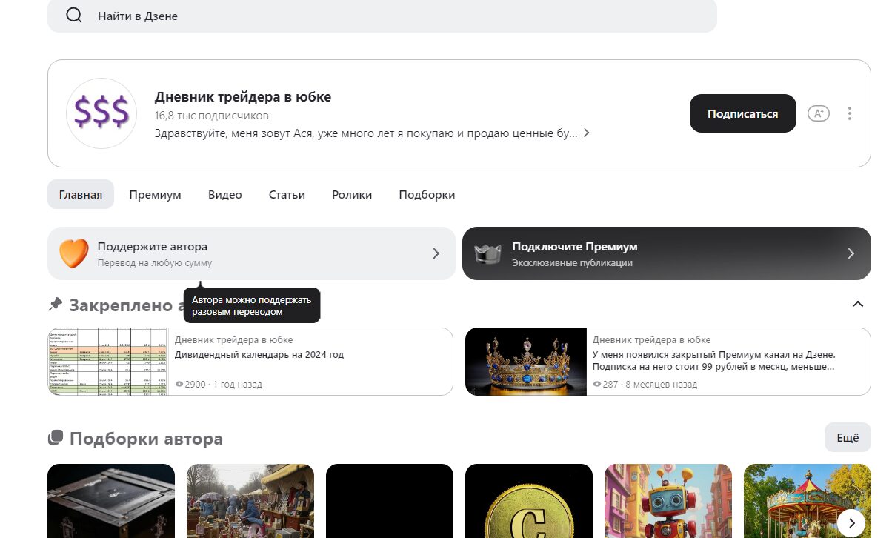Open the closed Premium channel post text

click(x=714, y=360)
